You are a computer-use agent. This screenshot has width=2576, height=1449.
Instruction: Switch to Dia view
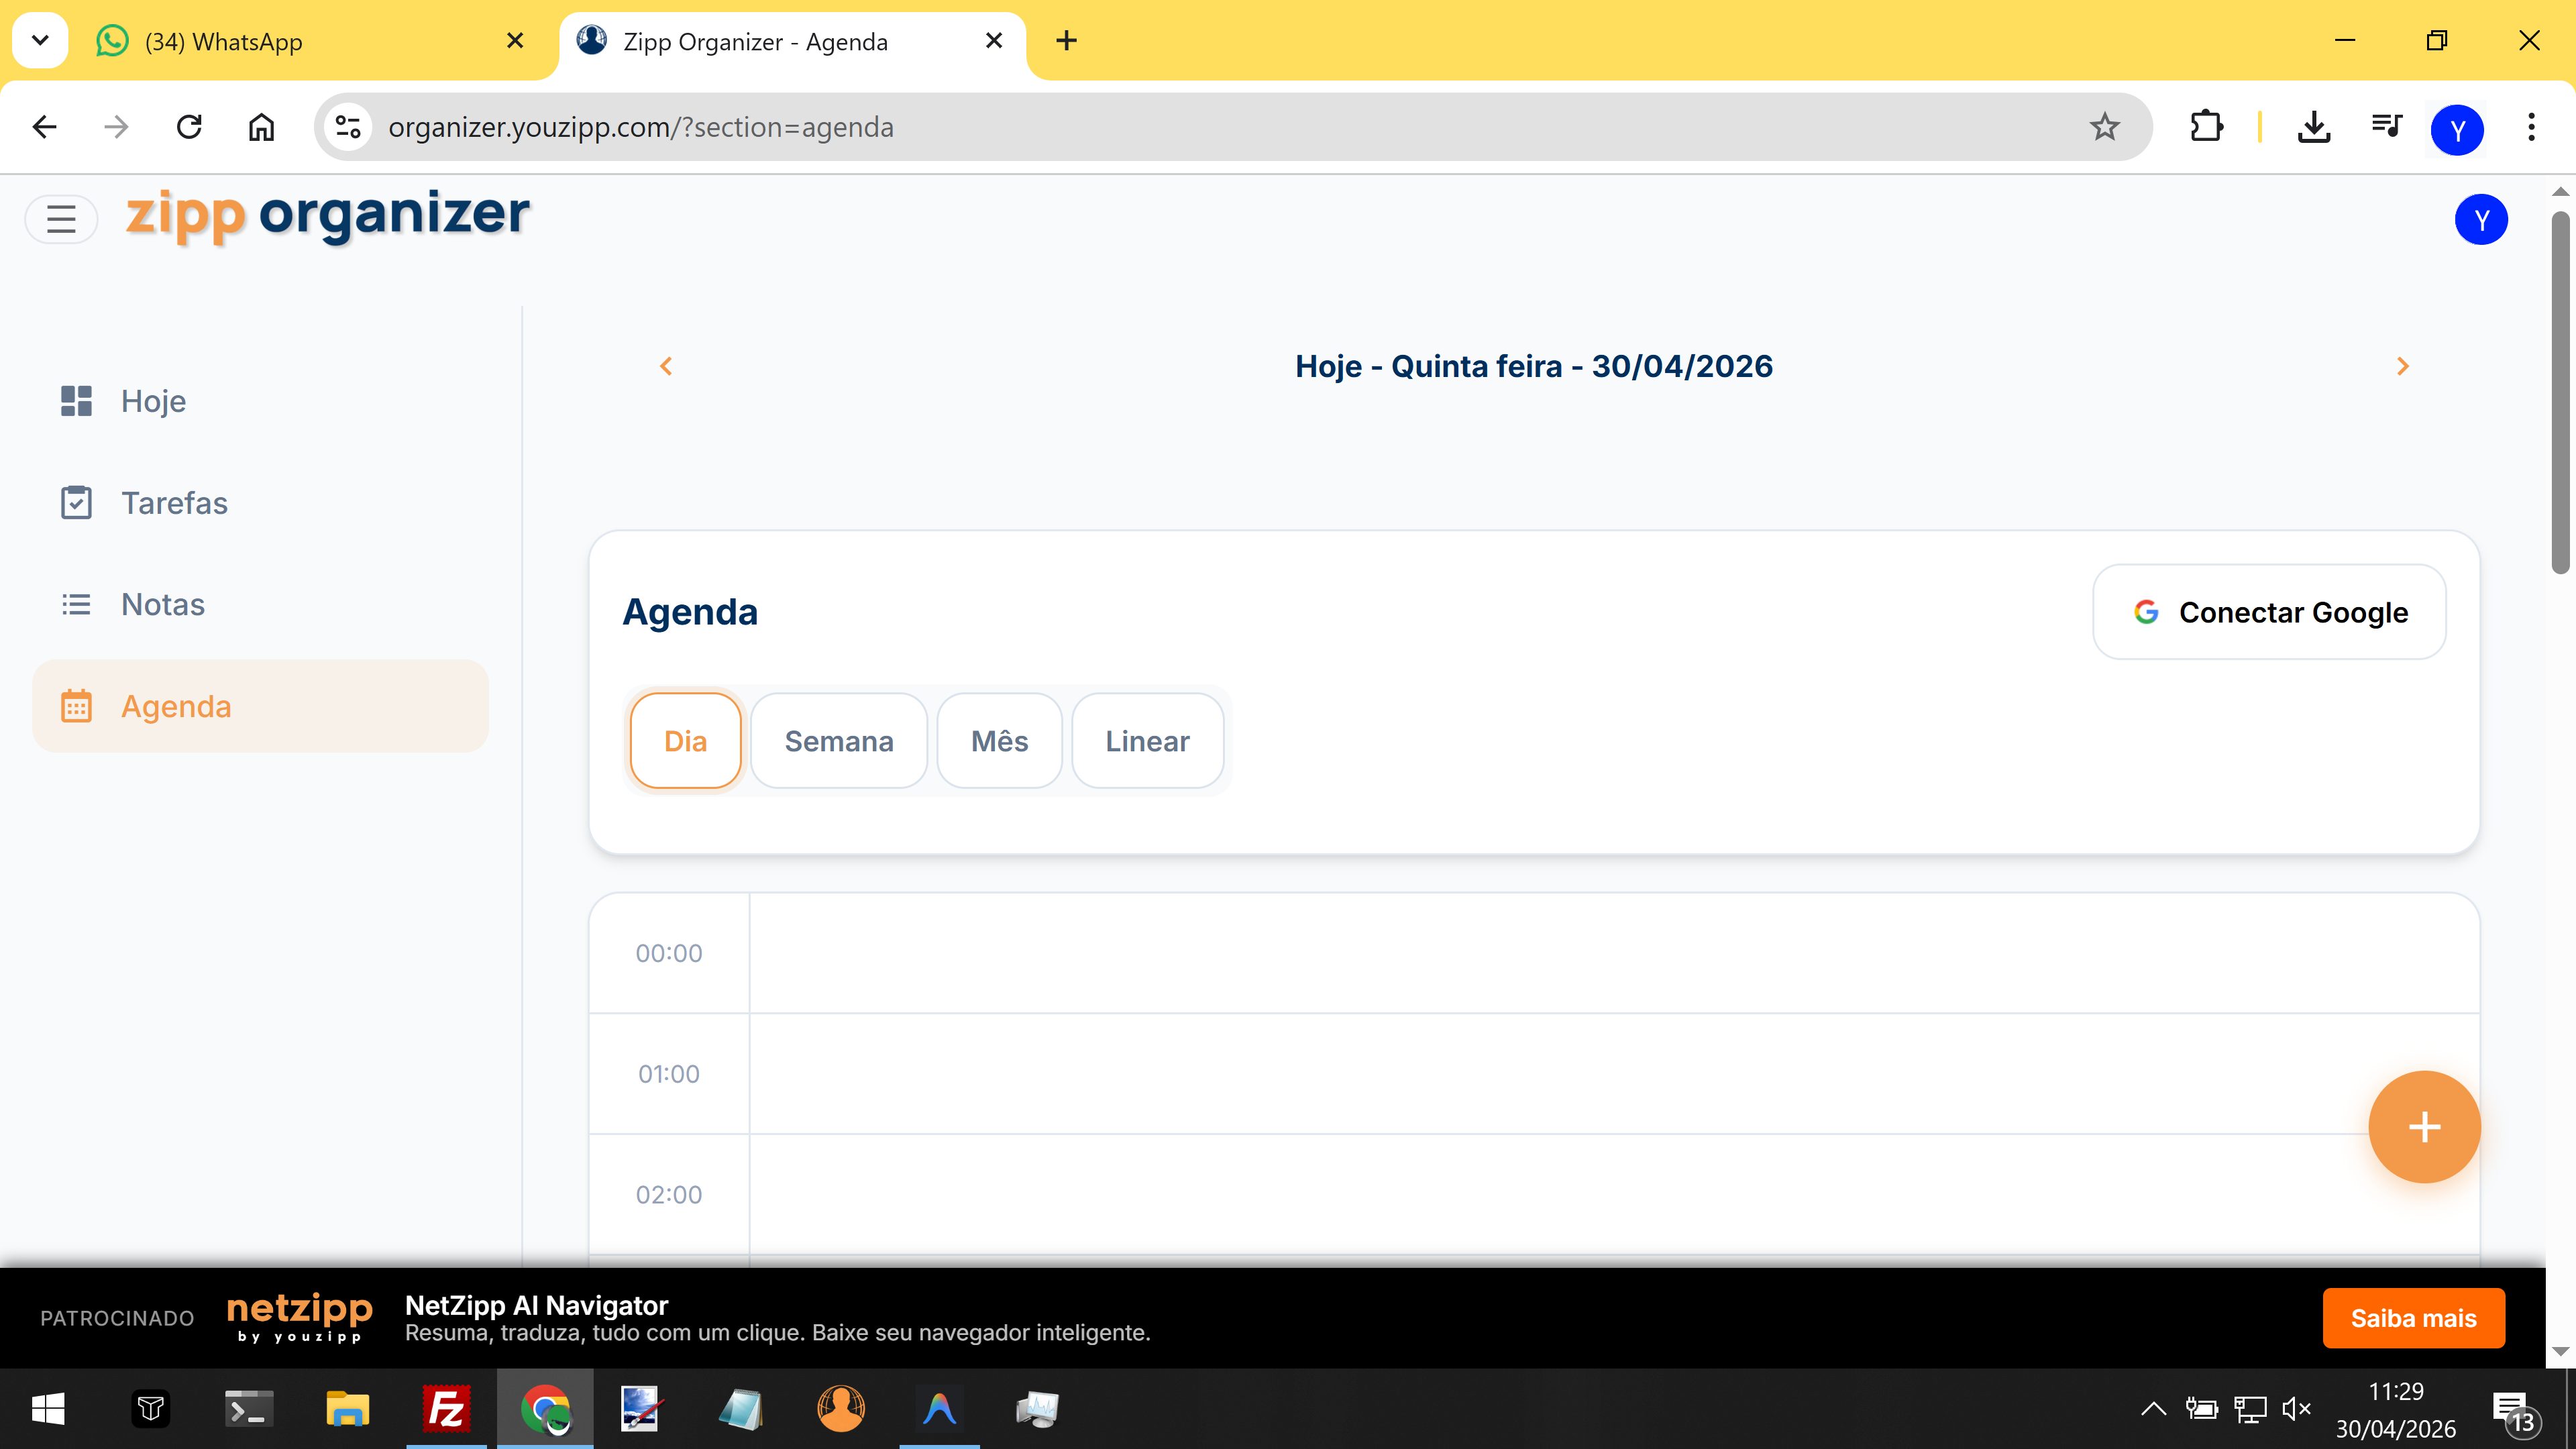tap(685, 741)
